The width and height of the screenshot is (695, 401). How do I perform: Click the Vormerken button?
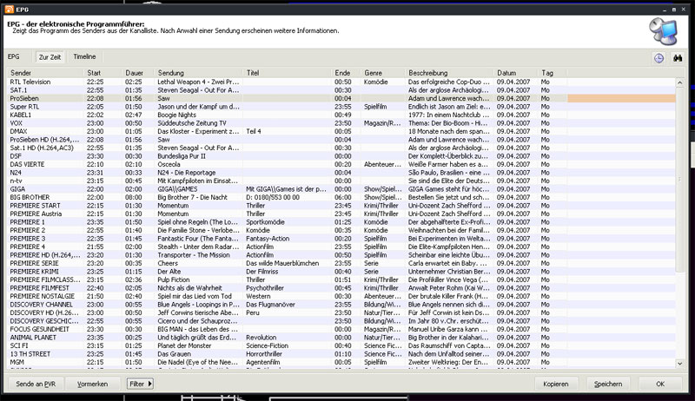pos(92,383)
